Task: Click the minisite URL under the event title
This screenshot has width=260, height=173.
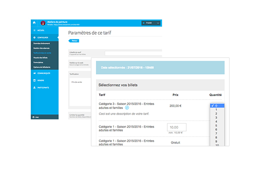Action: (63, 25)
